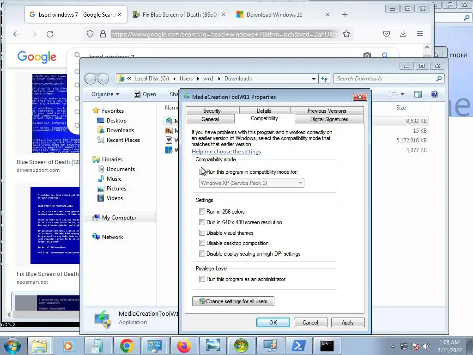This screenshot has width=473, height=355.
Task: Click the Firefox back arrow
Action: pos(17,34)
